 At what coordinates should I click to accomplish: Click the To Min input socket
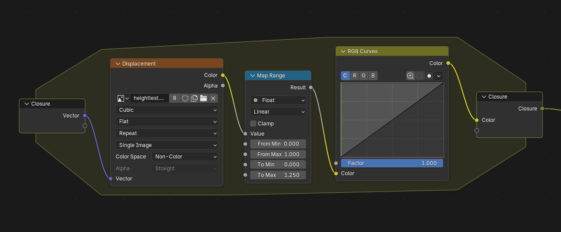coord(245,165)
